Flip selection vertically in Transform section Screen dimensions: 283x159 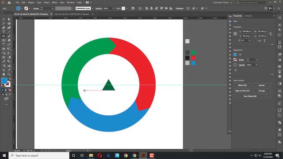(x=264, y=41)
